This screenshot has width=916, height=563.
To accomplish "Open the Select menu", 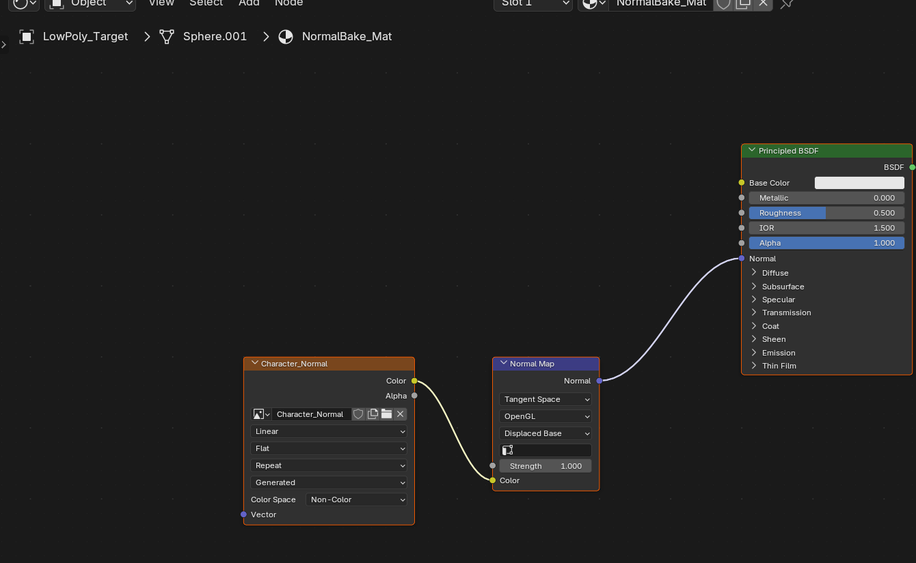I will [x=206, y=3].
